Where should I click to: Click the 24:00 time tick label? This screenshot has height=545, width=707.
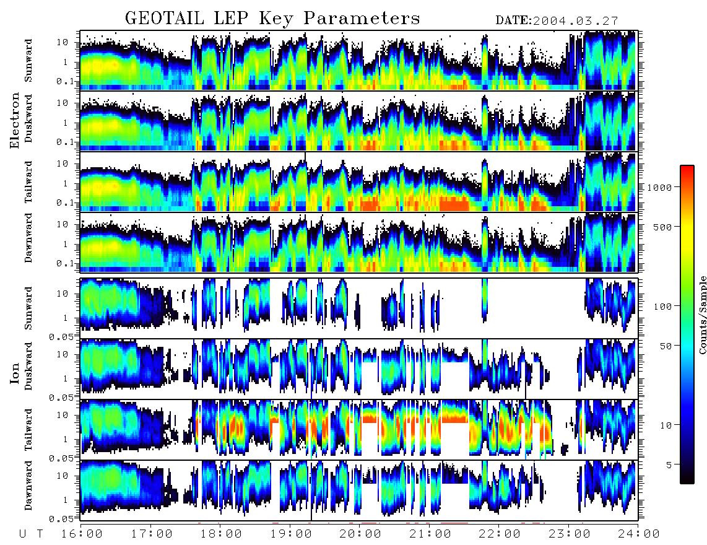pos(639,534)
